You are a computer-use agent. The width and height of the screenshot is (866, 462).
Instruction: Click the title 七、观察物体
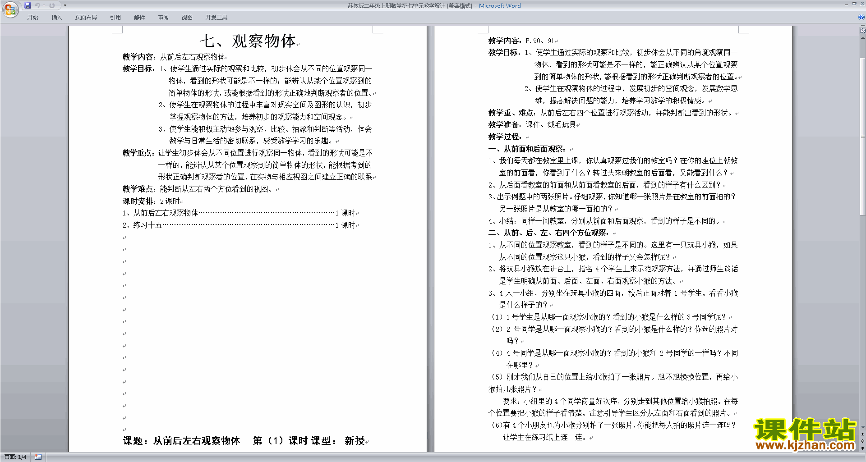[248, 41]
